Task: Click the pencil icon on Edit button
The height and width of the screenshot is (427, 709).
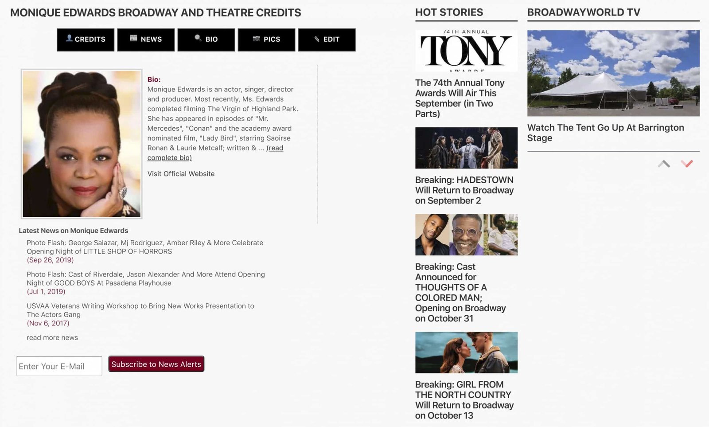Action: coord(317,39)
